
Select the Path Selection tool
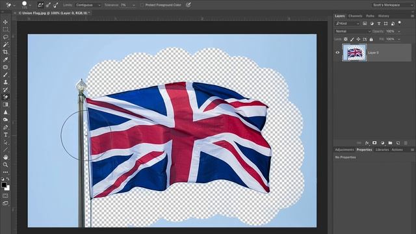5,142
